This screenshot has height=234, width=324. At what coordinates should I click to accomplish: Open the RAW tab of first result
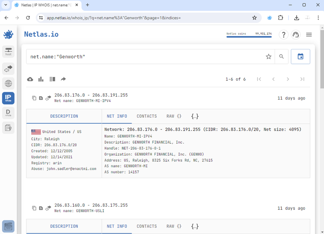click(174, 116)
